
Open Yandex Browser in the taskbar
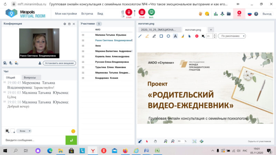[x=93, y=151]
